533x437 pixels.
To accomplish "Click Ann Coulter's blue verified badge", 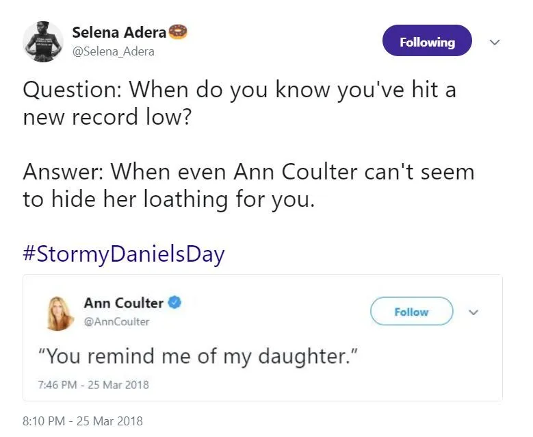I will [174, 303].
